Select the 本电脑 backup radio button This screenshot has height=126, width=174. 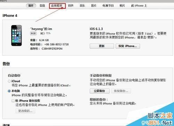[x=9, y=91]
